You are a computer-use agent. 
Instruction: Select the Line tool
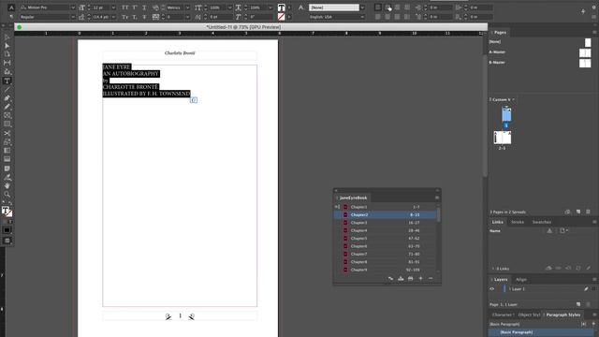[x=7, y=90]
